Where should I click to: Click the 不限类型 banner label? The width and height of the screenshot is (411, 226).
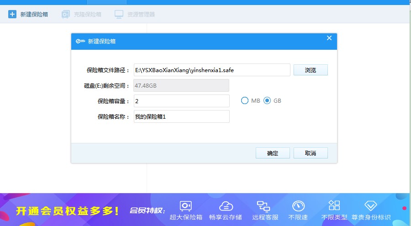pyautogui.click(x=334, y=217)
